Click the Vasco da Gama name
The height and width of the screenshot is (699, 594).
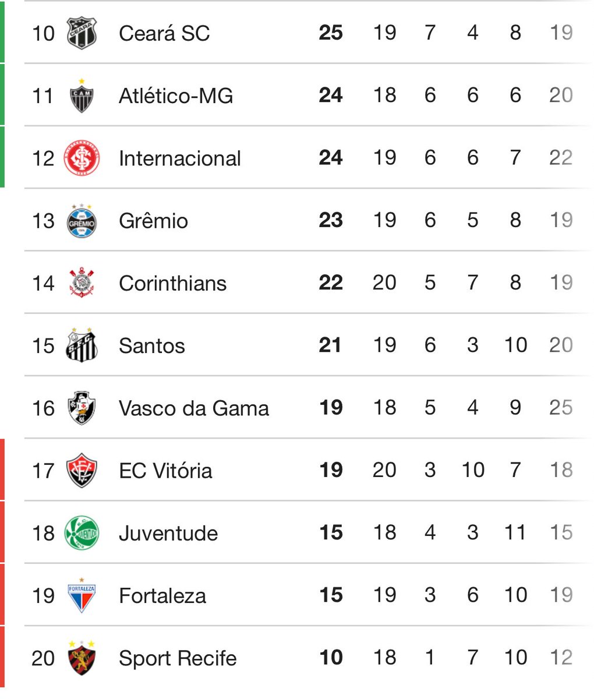click(194, 408)
